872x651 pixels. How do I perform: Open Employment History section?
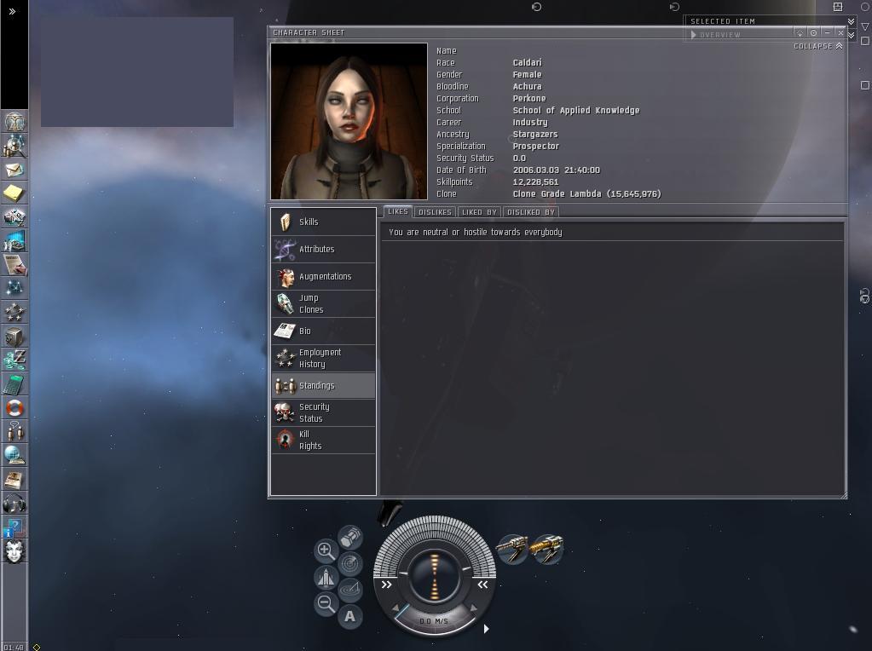tap(323, 358)
